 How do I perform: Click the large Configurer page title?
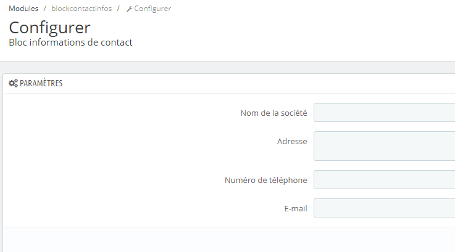(x=49, y=27)
